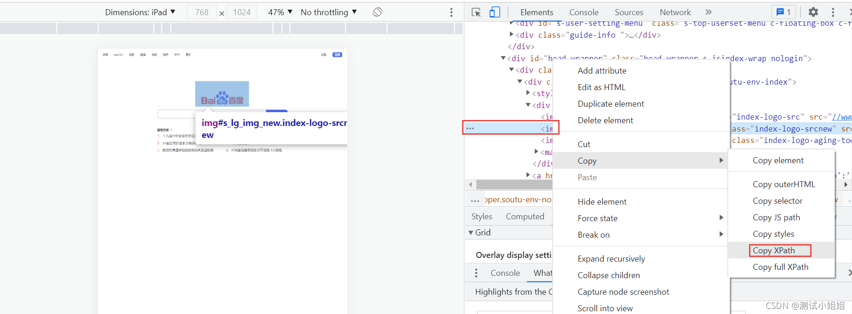The width and height of the screenshot is (852, 314).
Task: Click the console messages badge showing 1
Action: point(784,12)
